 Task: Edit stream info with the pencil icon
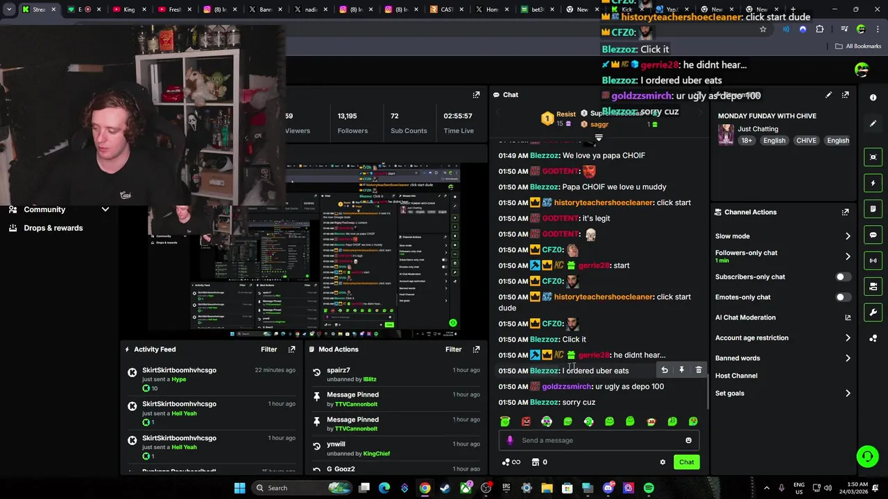click(x=828, y=95)
